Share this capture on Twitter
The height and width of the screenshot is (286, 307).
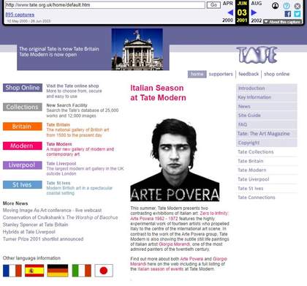[x=297, y=14]
